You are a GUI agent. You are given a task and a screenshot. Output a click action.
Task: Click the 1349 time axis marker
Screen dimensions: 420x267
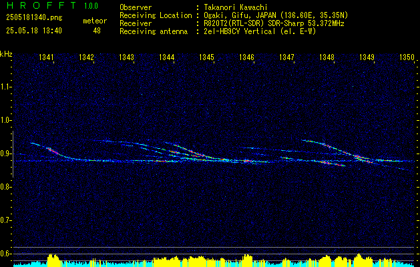point(367,57)
